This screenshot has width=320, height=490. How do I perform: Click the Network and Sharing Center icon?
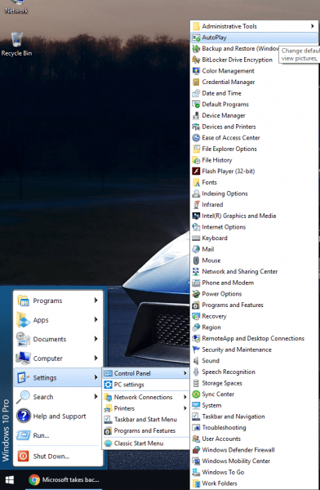[x=196, y=272]
